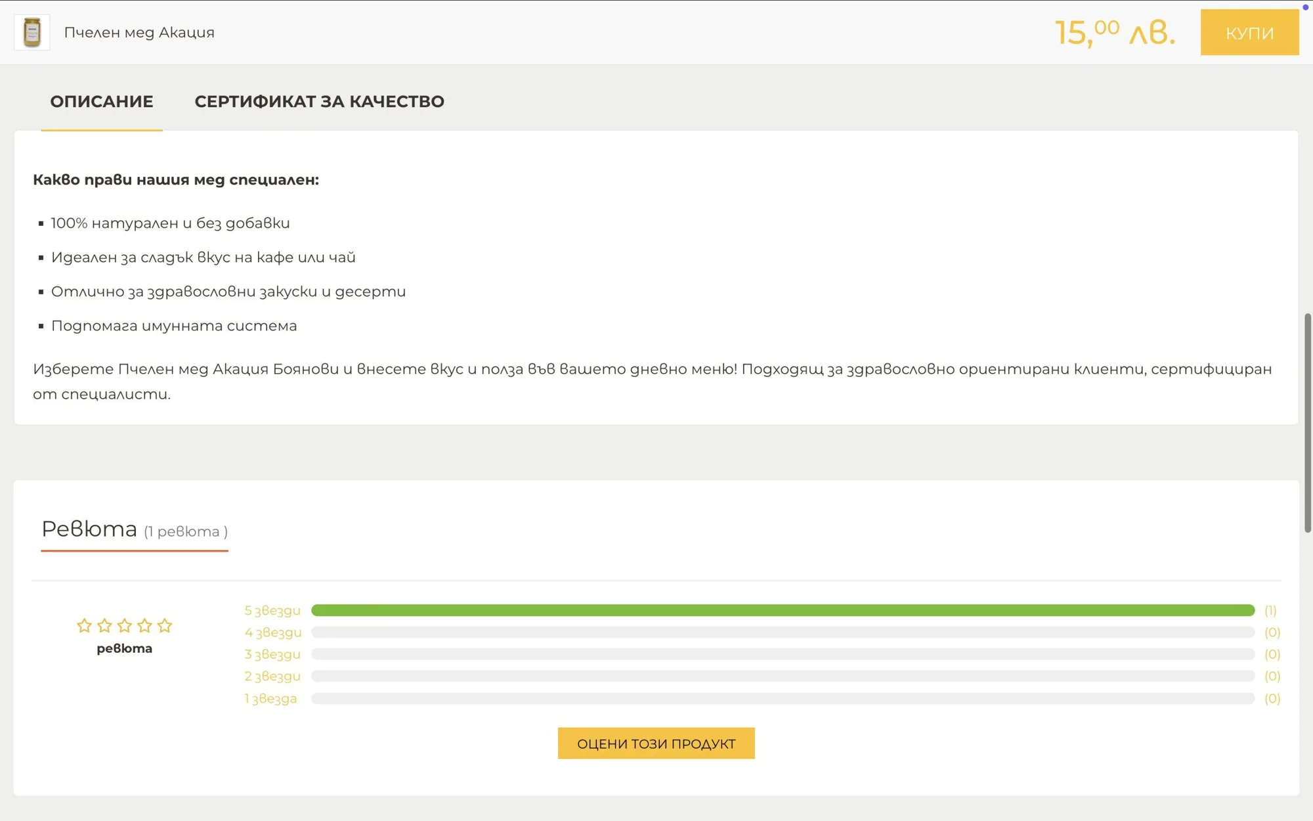Click the green 5 звезди rating bar
Screen dimensions: 1313x821
(783, 610)
